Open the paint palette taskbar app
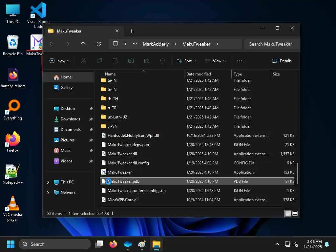This screenshot has height=252, width=336. (x=142, y=244)
